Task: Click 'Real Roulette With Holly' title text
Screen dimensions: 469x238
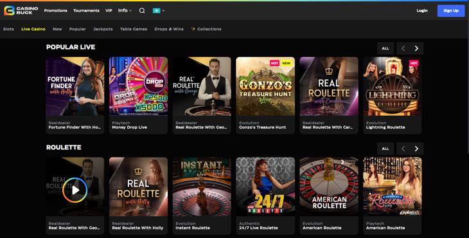Action: point(137,228)
